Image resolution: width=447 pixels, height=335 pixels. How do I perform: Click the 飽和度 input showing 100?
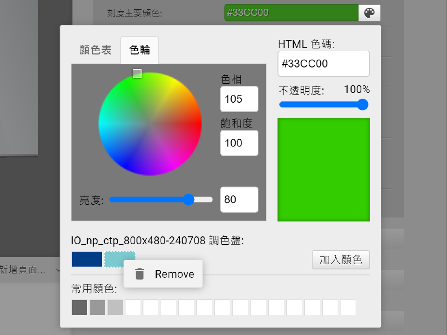point(239,143)
